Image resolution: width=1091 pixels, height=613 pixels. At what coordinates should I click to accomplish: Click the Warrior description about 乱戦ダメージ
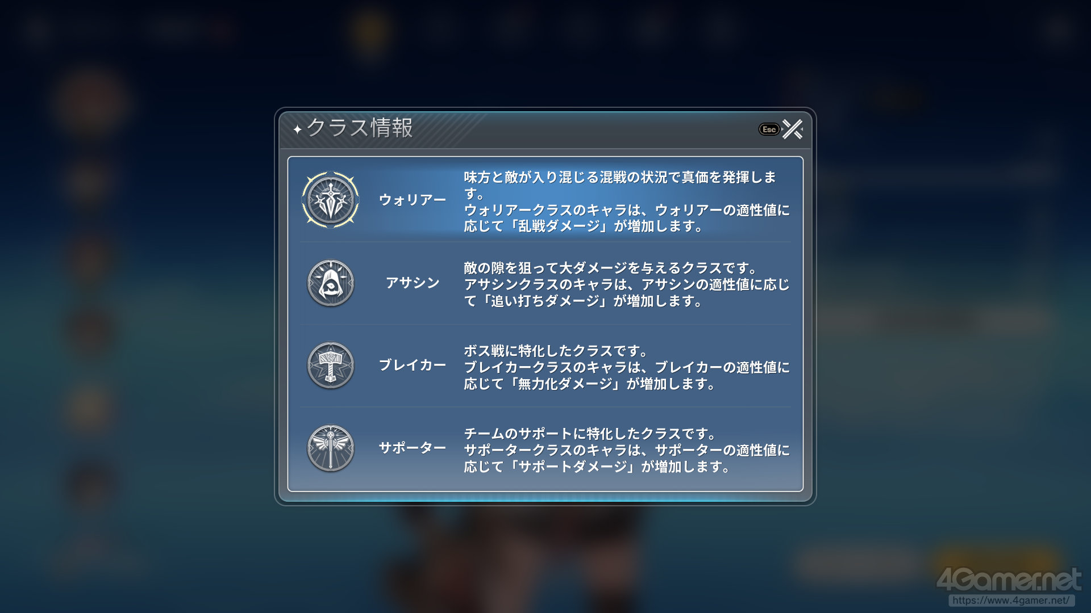(x=627, y=201)
